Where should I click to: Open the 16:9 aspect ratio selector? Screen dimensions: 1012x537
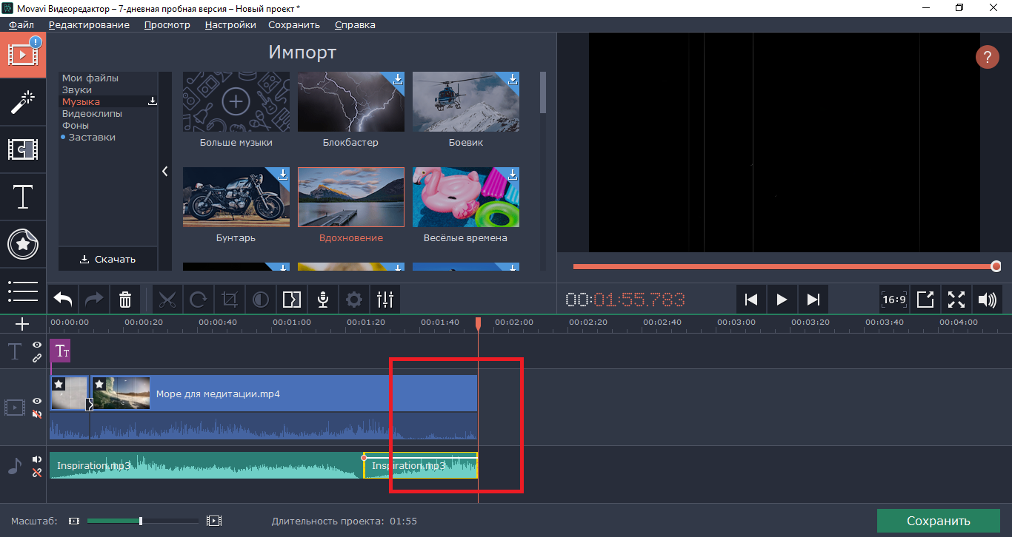pos(894,300)
